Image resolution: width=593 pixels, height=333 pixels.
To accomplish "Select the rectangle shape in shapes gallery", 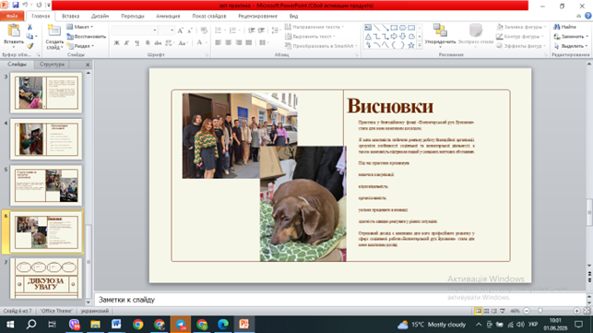I will point(394,28).
